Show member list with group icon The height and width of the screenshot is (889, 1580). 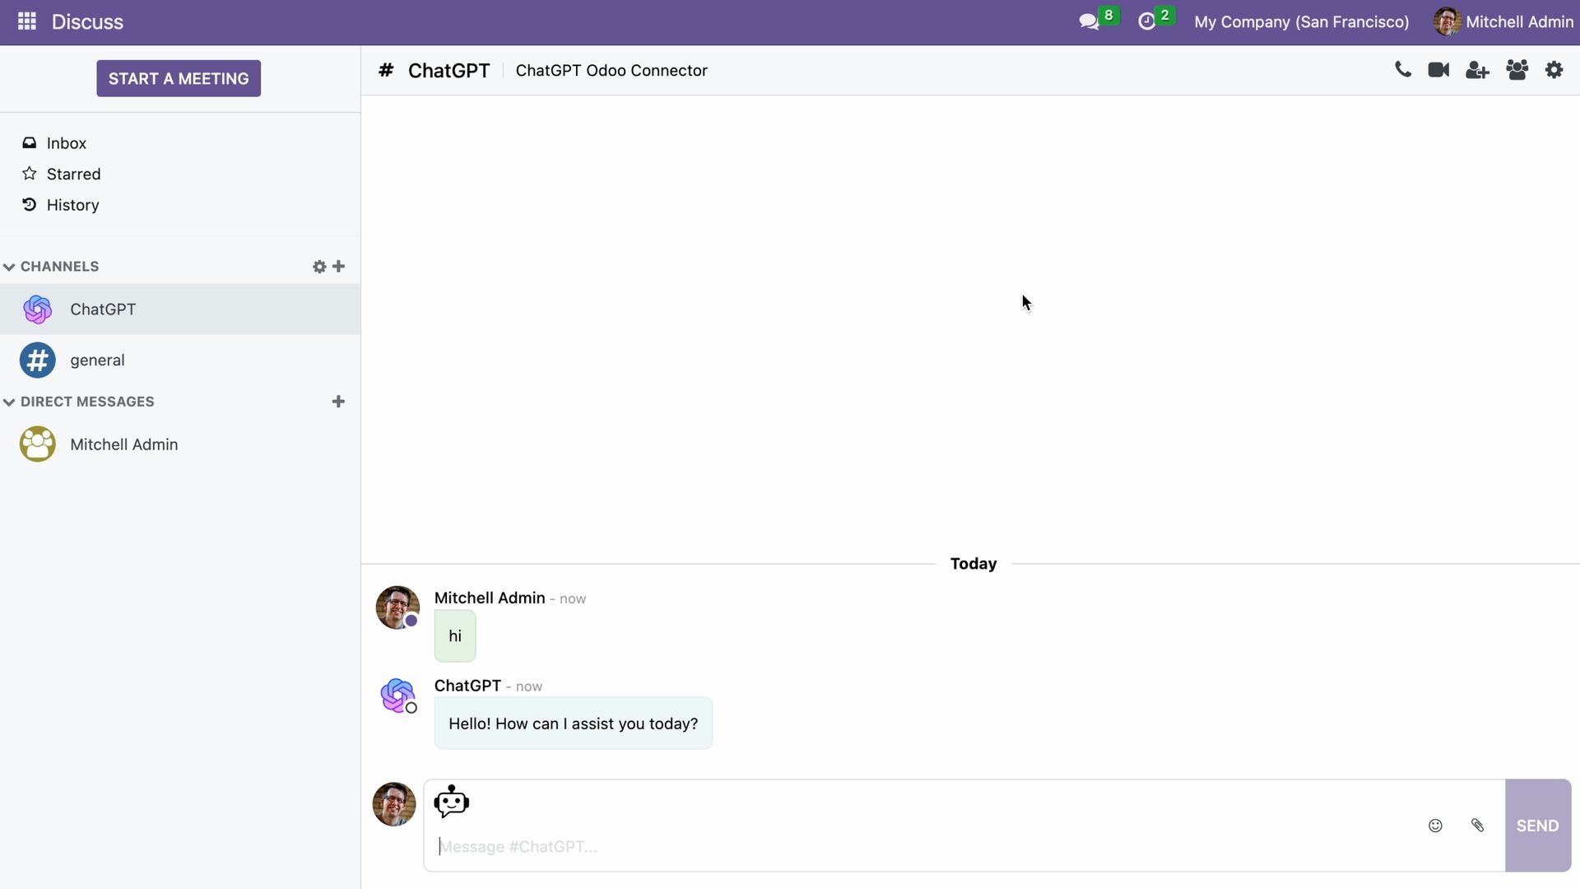pyautogui.click(x=1517, y=70)
